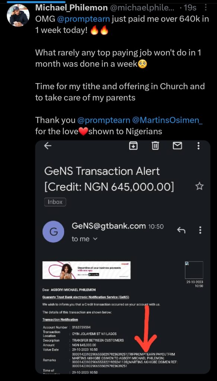Delete the email using the trash icon
217x381 pixels.
[155, 146]
